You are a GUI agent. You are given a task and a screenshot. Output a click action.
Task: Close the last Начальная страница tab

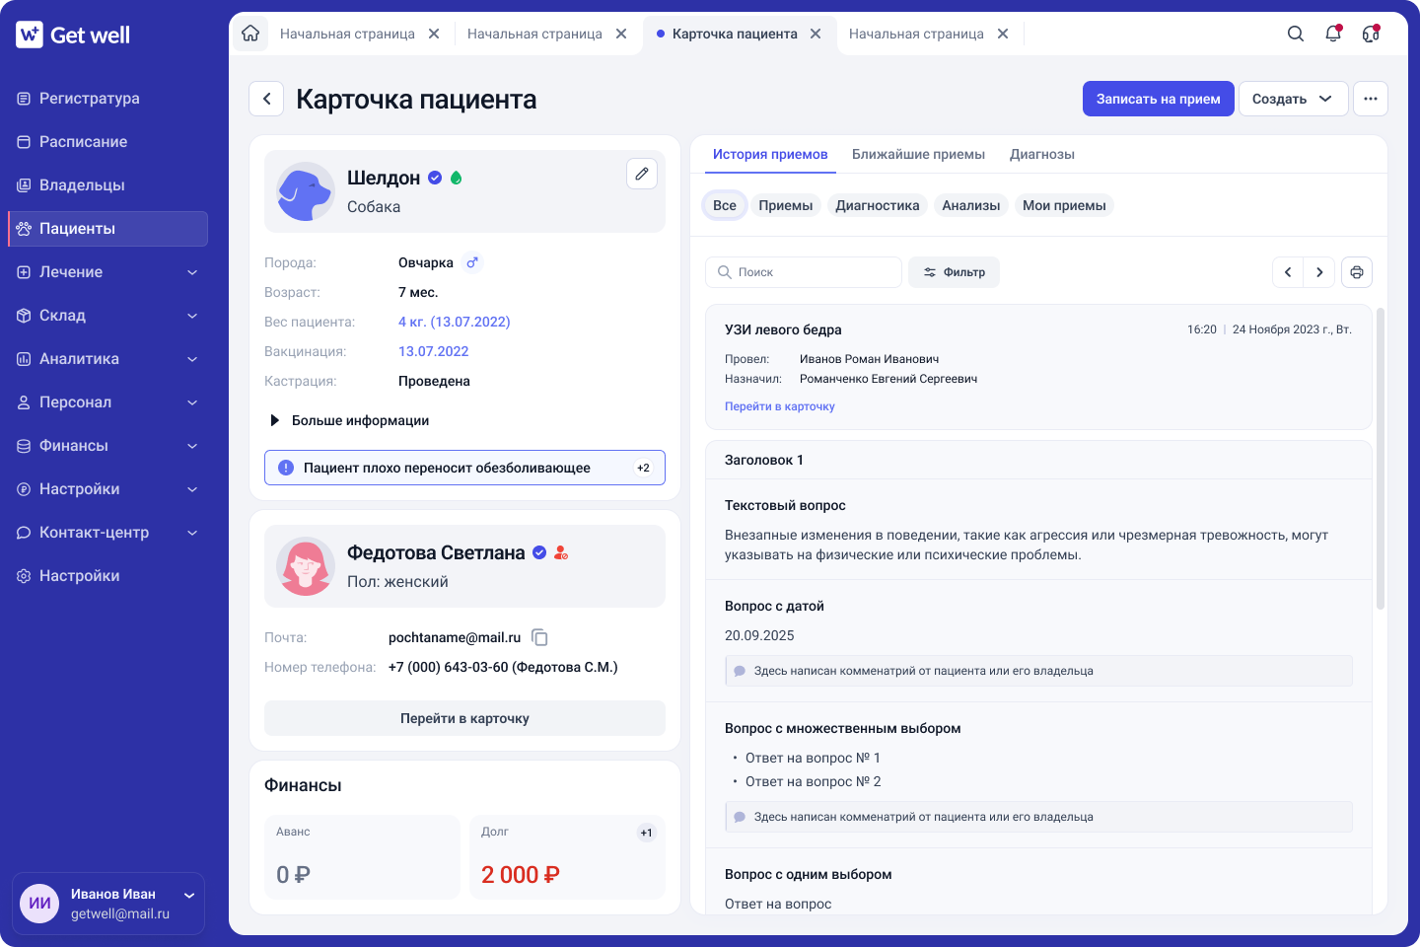click(x=1003, y=34)
